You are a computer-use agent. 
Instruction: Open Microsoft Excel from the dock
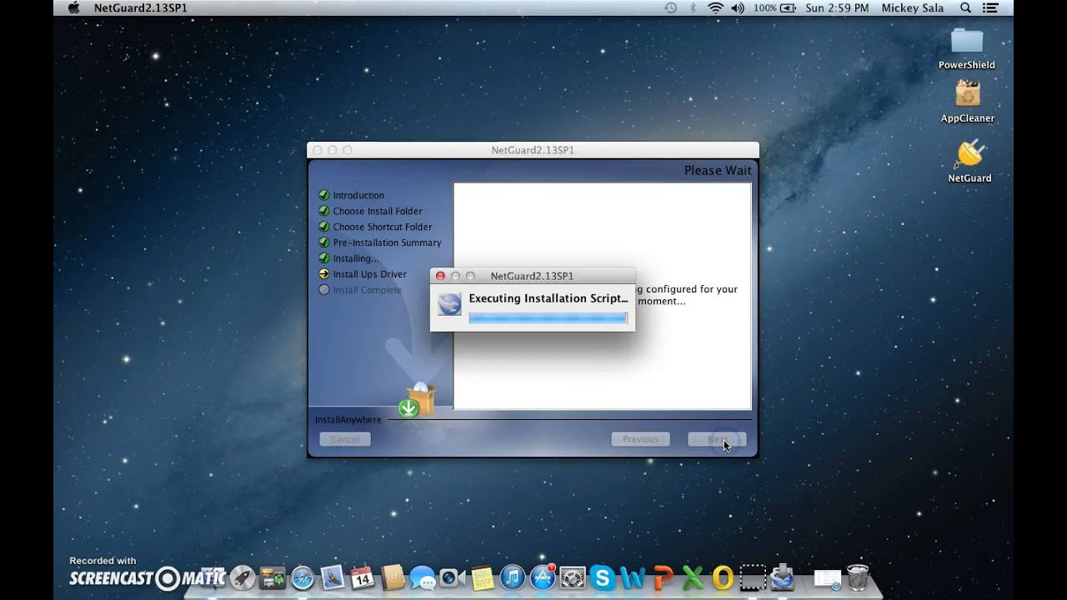(x=693, y=577)
